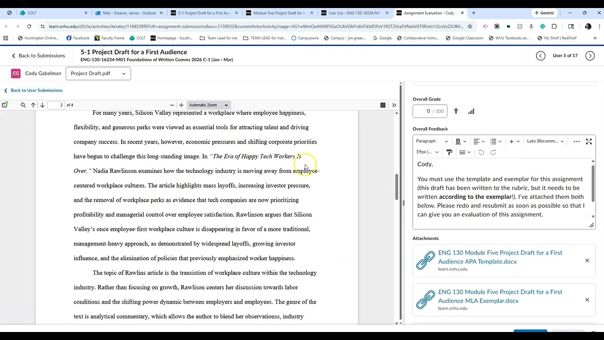Go Back to Submissions
This screenshot has width=604, height=340.
click(x=38, y=56)
